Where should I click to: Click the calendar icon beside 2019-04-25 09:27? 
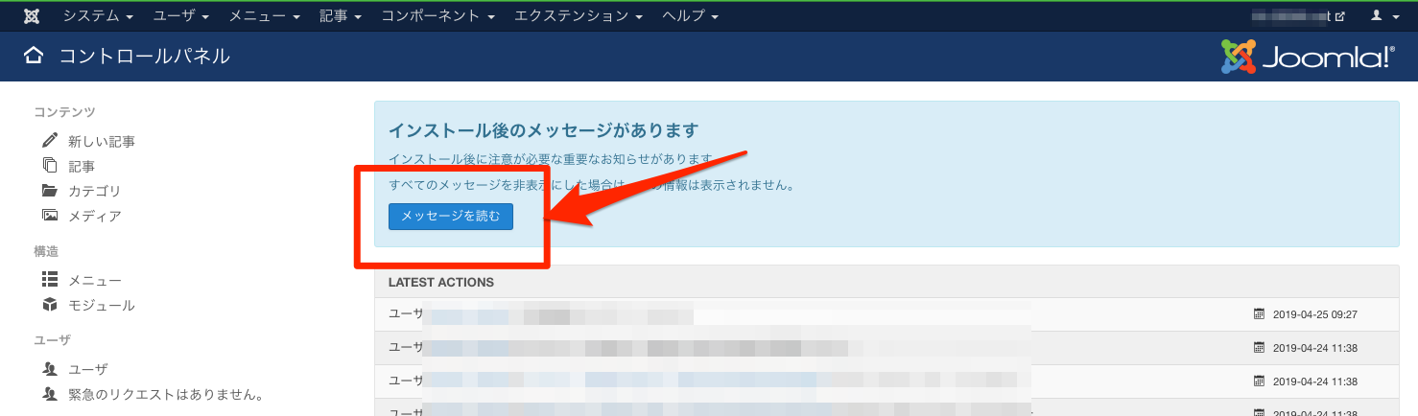click(x=1260, y=314)
